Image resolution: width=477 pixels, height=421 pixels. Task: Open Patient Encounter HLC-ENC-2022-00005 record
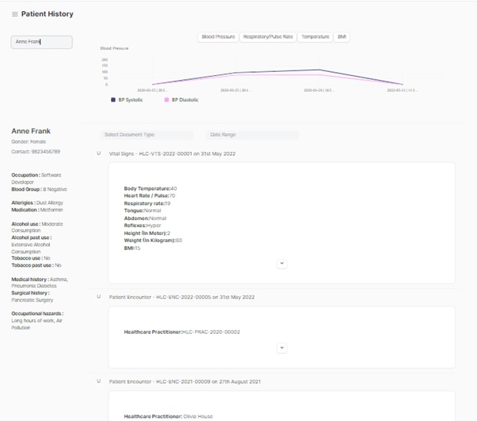coord(181,297)
